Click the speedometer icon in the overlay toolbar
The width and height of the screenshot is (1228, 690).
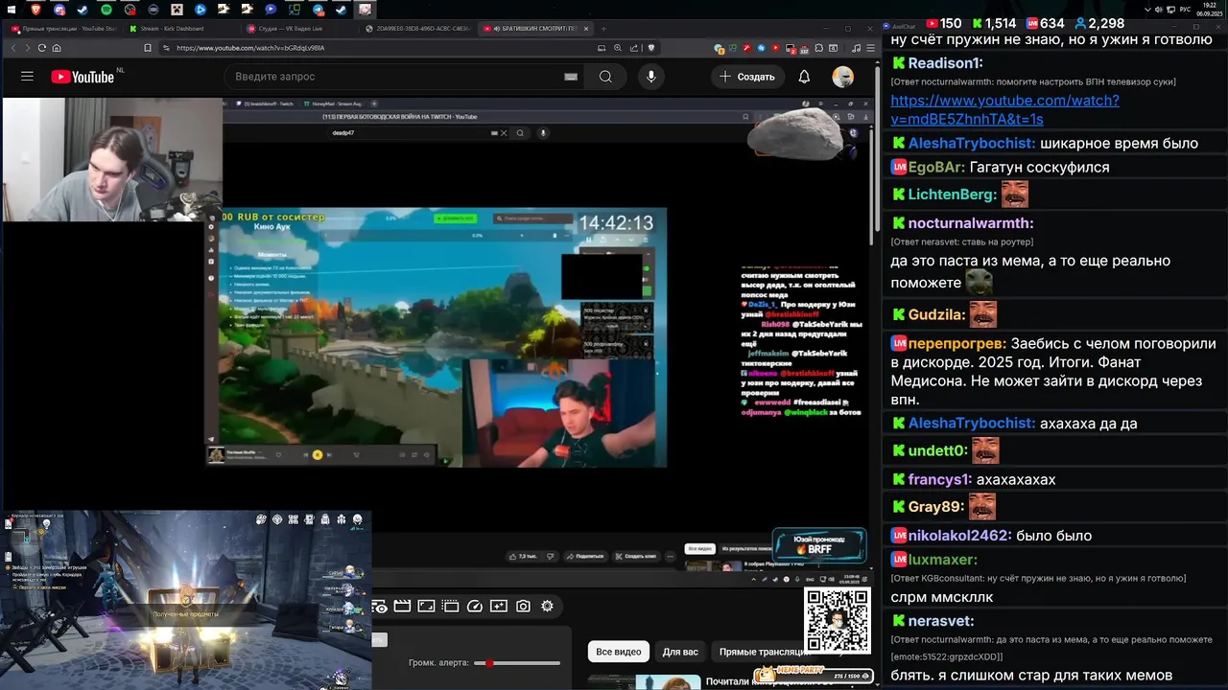475,606
